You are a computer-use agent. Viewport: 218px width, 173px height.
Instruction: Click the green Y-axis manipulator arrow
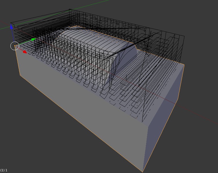pyautogui.click(x=33, y=39)
